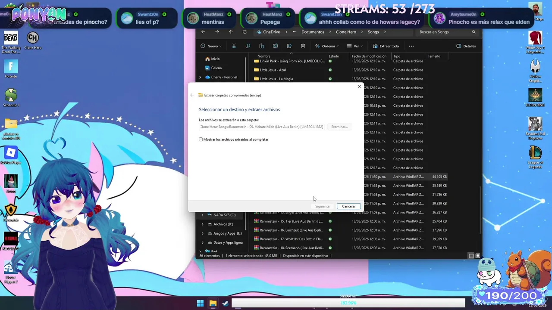552x310 pixels.
Task: Click the Clone Hero breadcrumb
Action: [346, 32]
